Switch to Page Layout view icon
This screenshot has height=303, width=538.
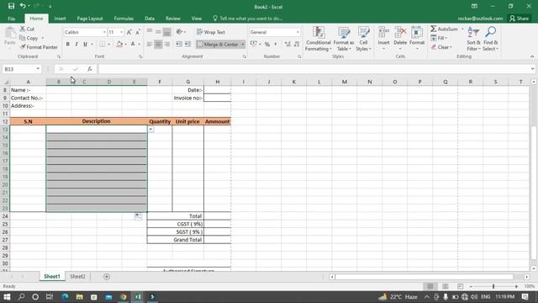pyautogui.click(x=445, y=286)
